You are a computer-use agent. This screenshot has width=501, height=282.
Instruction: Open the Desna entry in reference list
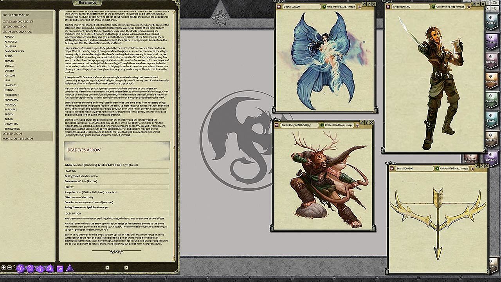click(x=9, y=56)
